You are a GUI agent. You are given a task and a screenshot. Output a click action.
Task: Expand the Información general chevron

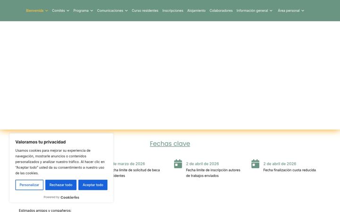(x=271, y=10)
